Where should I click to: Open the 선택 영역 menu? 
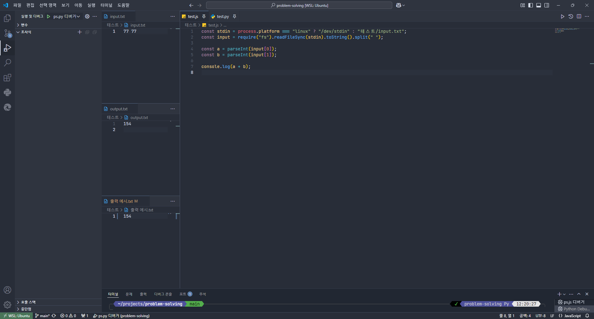click(48, 5)
